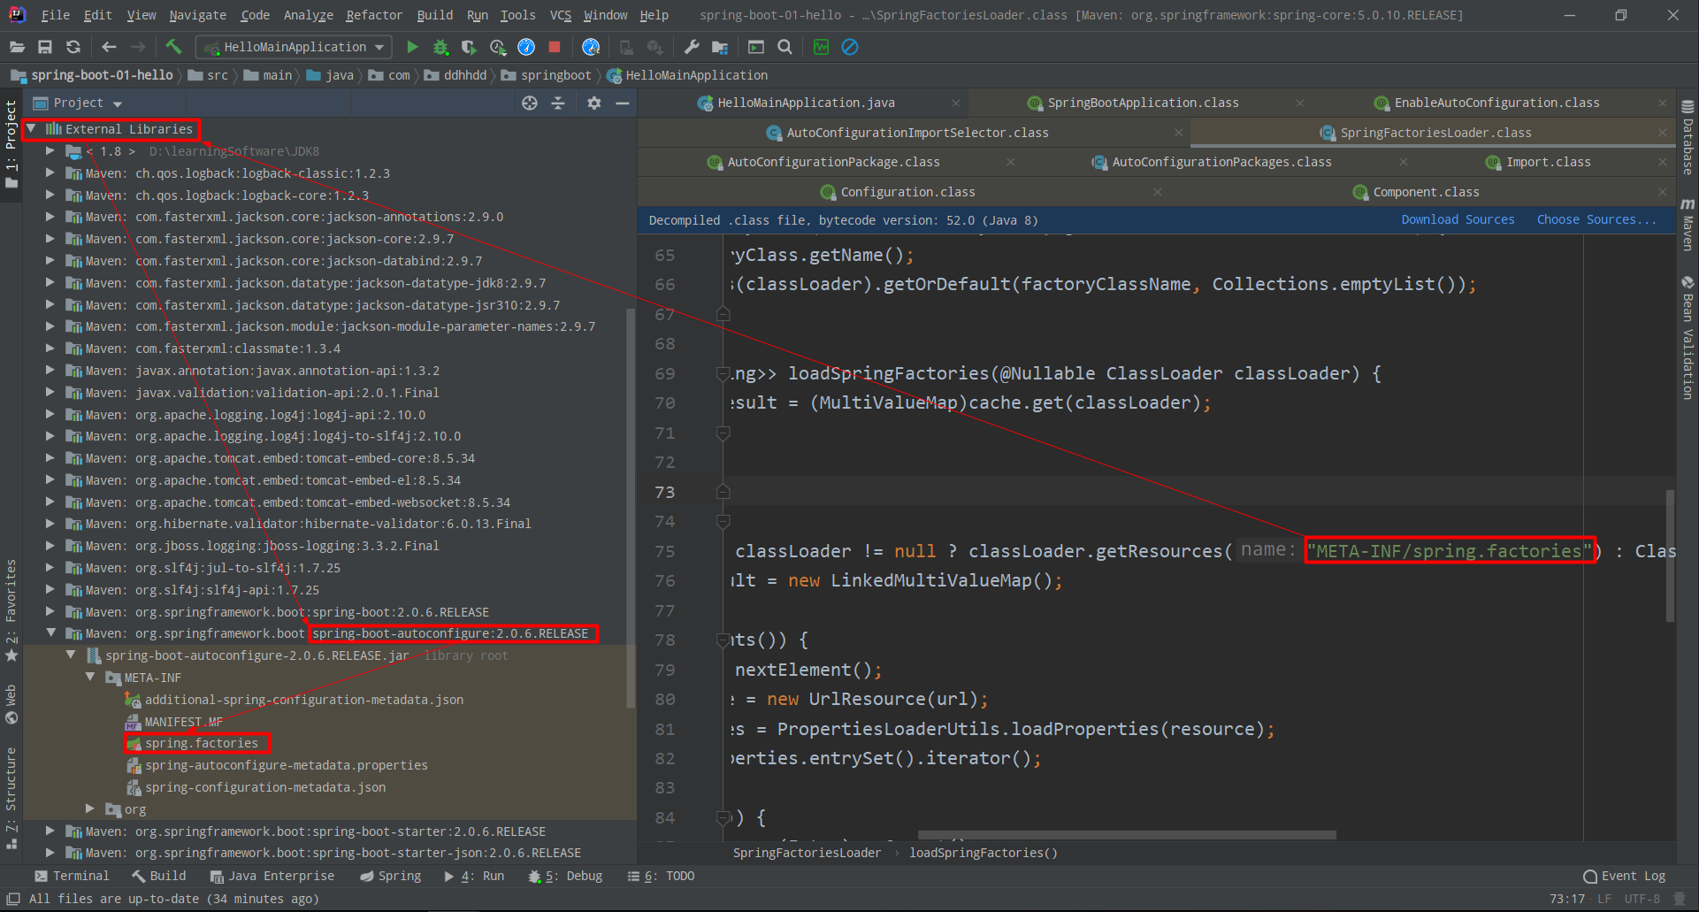
Task: Toggle the Structure tool window side button
Action: 11,797
